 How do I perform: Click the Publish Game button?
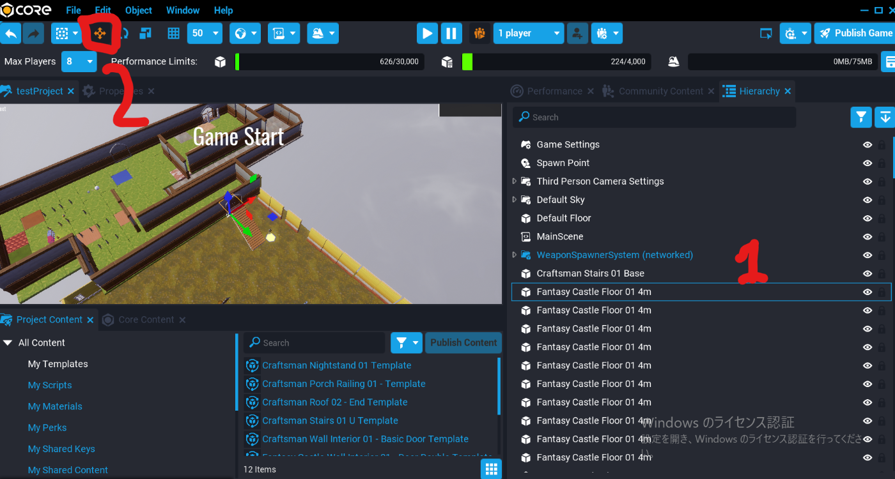coord(855,33)
